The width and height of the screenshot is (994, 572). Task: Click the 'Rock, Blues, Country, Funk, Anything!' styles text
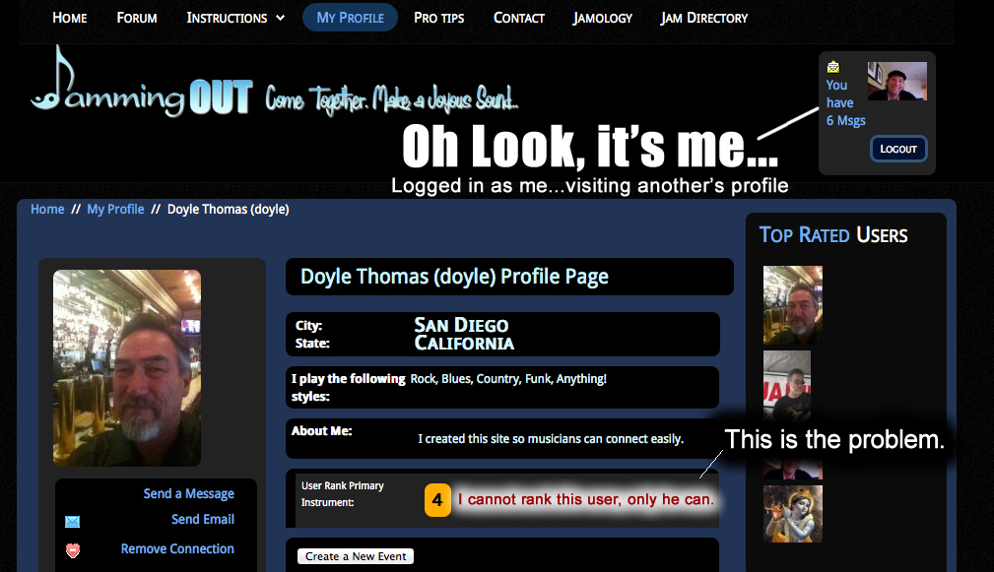[x=508, y=379]
